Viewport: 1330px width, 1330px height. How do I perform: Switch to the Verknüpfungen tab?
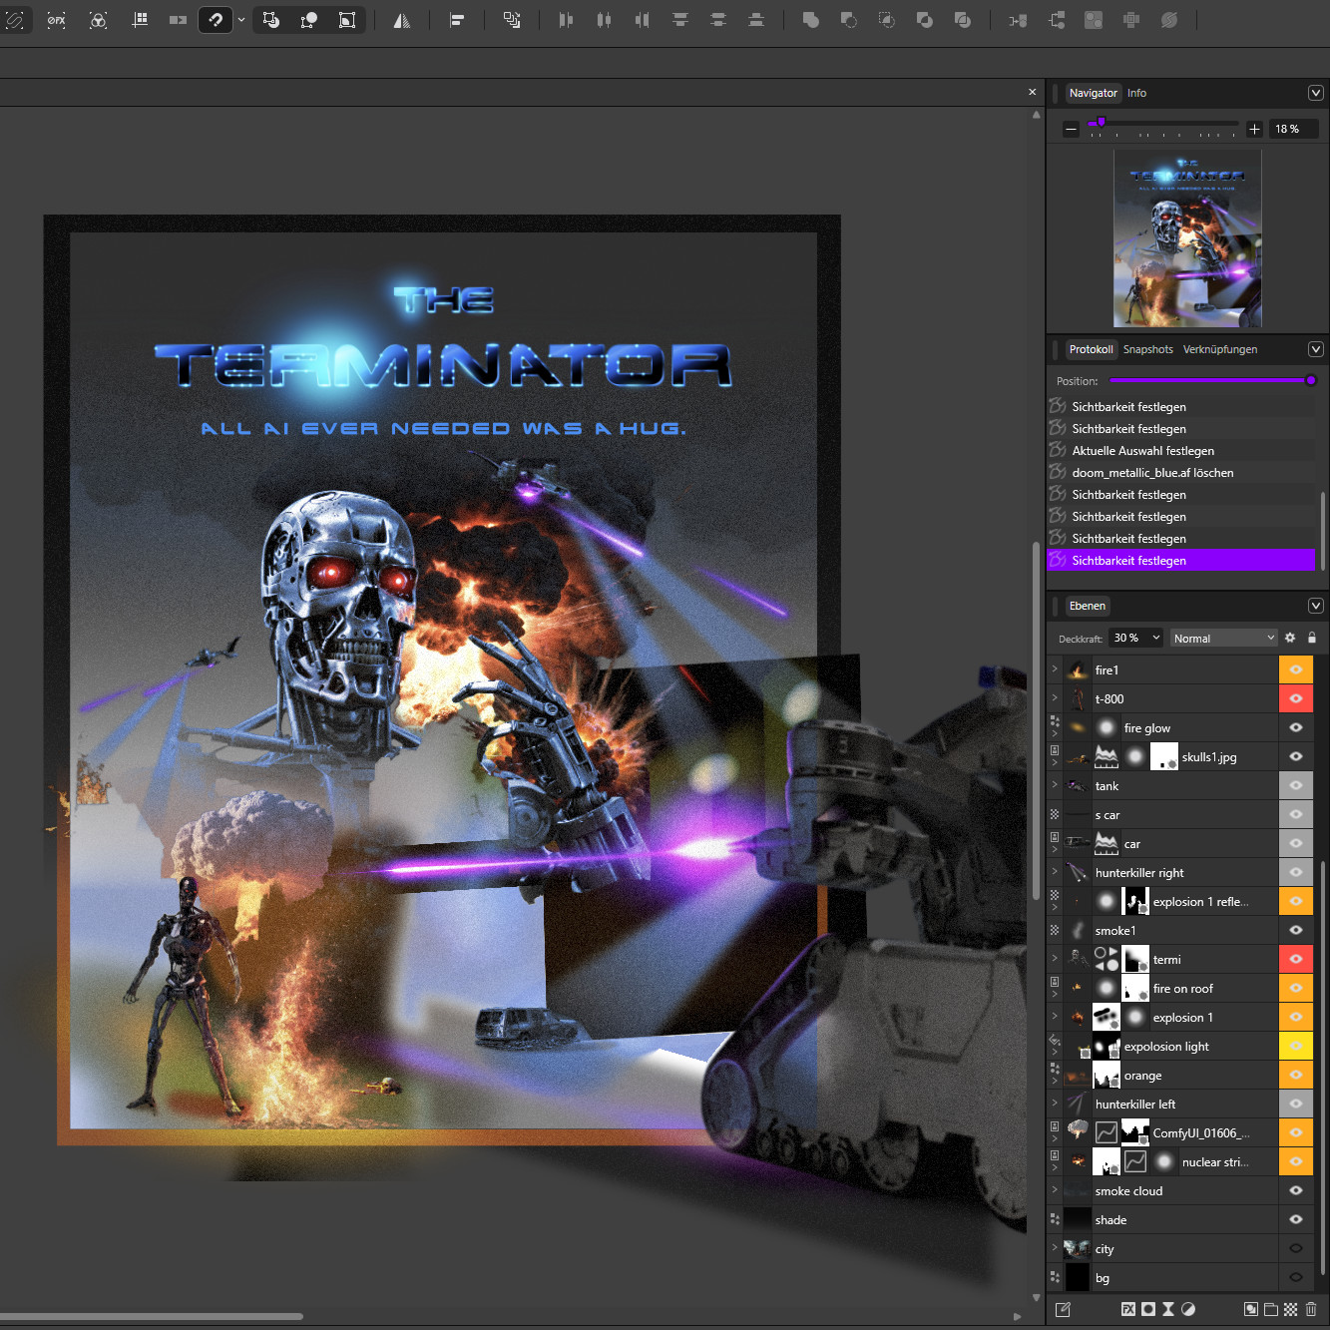point(1220,349)
